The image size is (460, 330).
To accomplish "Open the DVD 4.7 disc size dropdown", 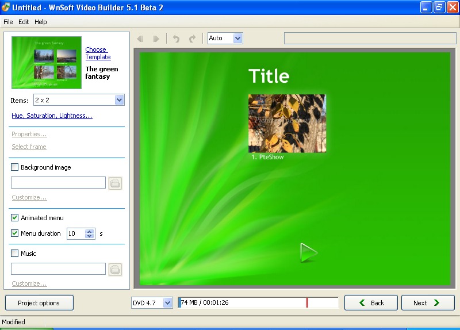I will [x=167, y=303].
